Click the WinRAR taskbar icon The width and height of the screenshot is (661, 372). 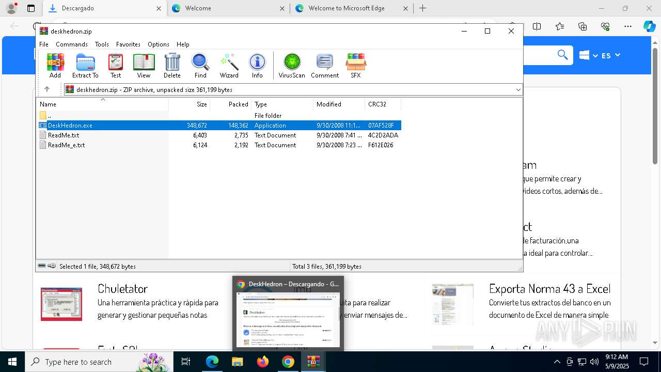pyautogui.click(x=313, y=362)
